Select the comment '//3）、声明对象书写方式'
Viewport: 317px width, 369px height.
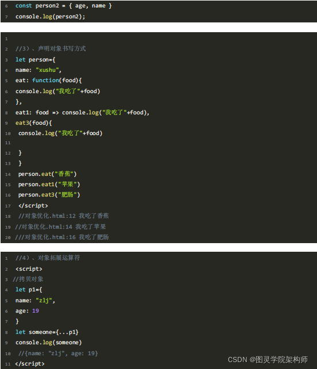click(51, 49)
